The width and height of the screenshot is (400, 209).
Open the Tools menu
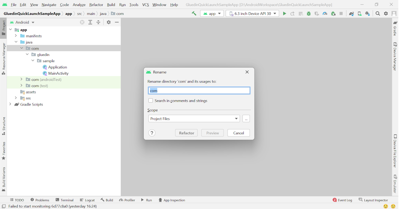pyautogui.click(x=134, y=5)
